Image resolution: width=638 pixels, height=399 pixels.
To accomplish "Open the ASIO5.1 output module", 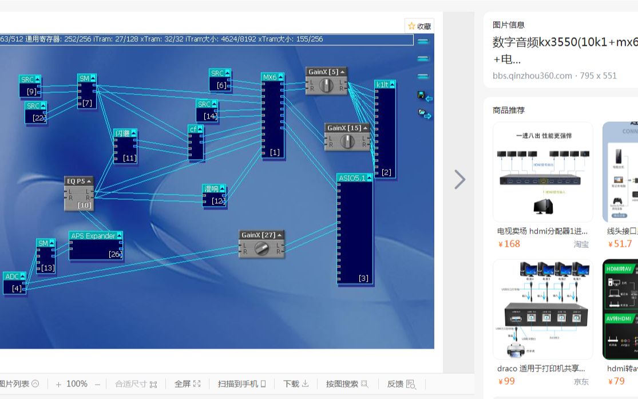I will 355,229.
